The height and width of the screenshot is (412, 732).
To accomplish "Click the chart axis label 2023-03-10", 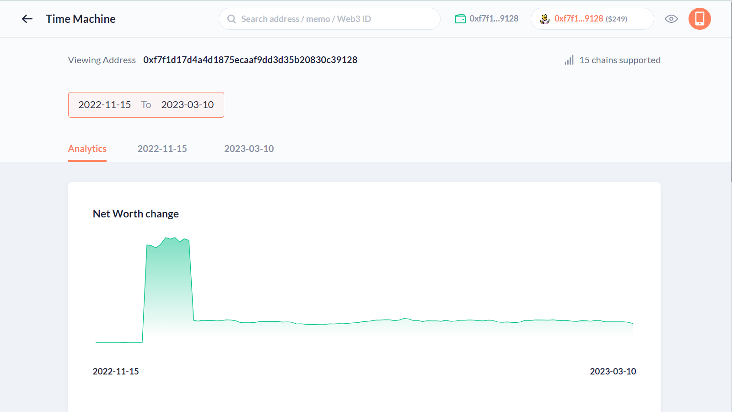I will point(613,371).
